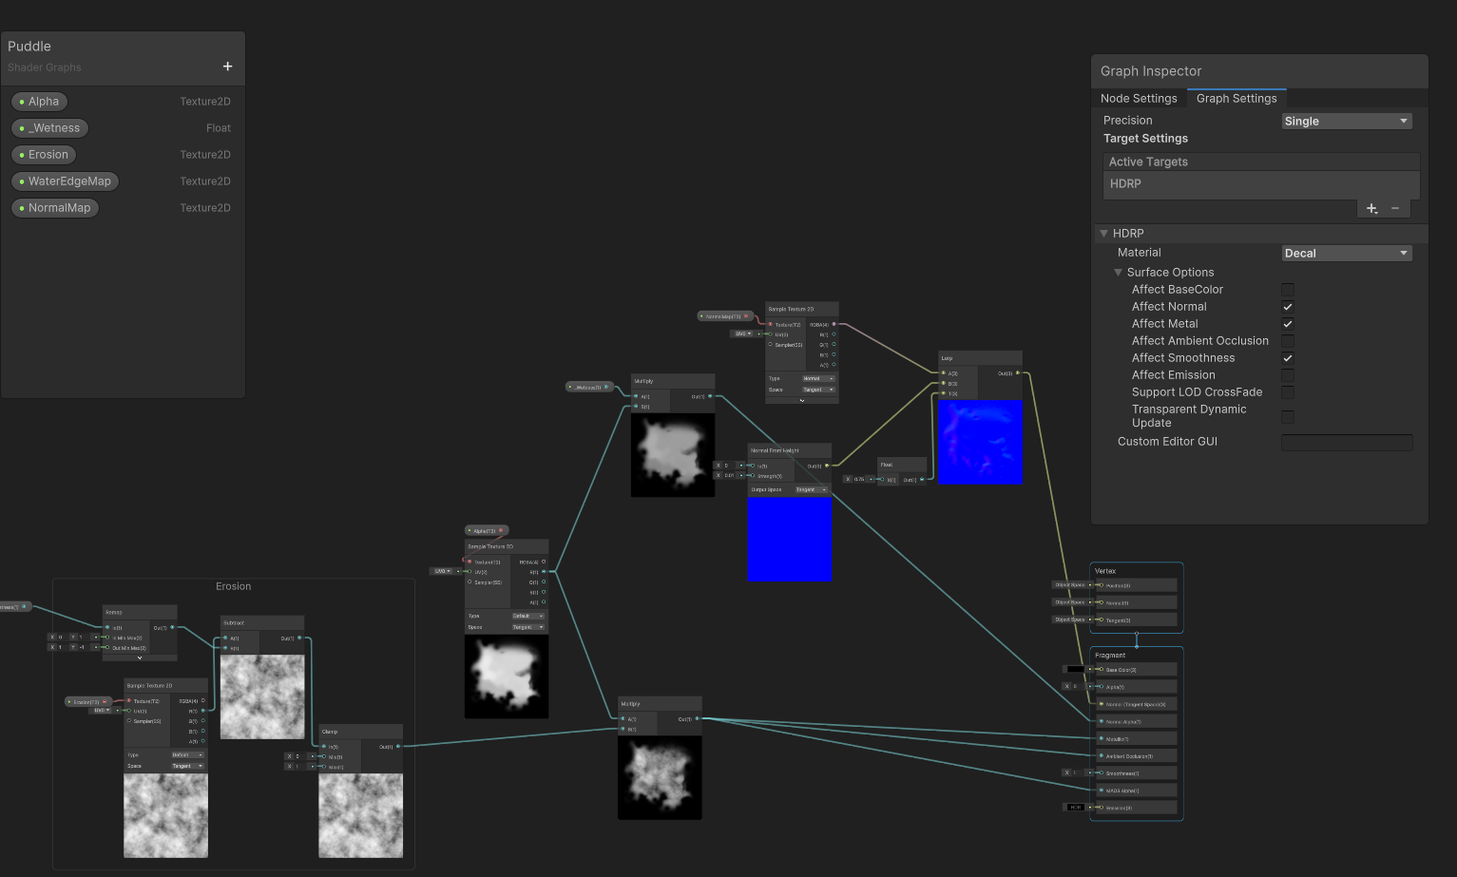
Task: Expand the Remap node preview chevron
Action: pyautogui.click(x=140, y=658)
